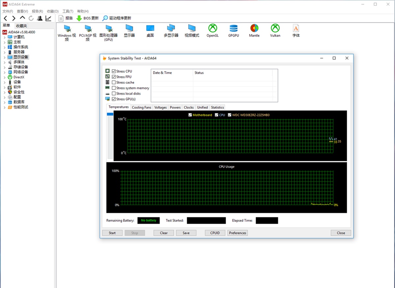
Task: Click the refresh icon in the toolbar
Action: 31,18
